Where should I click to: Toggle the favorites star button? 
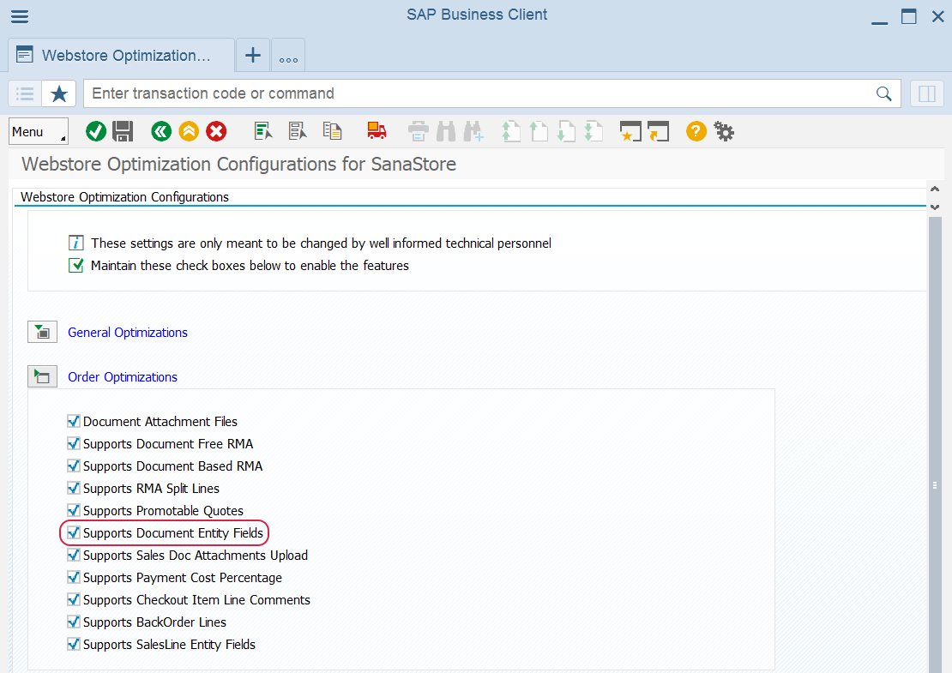pos(59,93)
